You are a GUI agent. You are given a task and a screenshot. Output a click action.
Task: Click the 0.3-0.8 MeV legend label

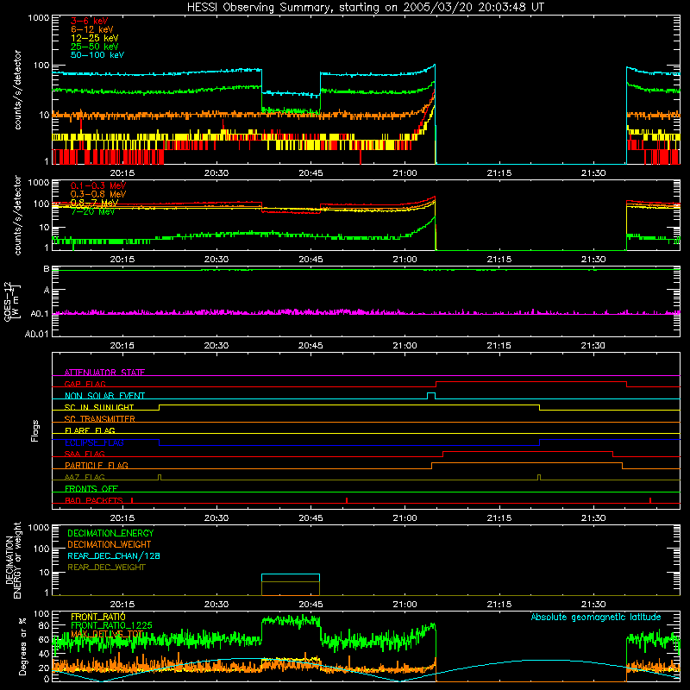98,194
